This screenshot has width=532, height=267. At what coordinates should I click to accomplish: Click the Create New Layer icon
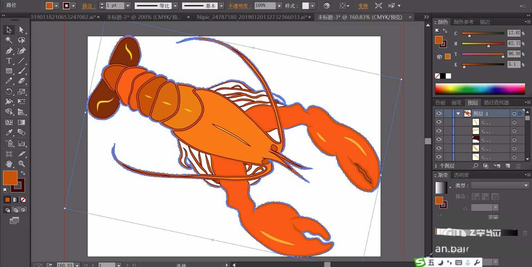click(508, 166)
